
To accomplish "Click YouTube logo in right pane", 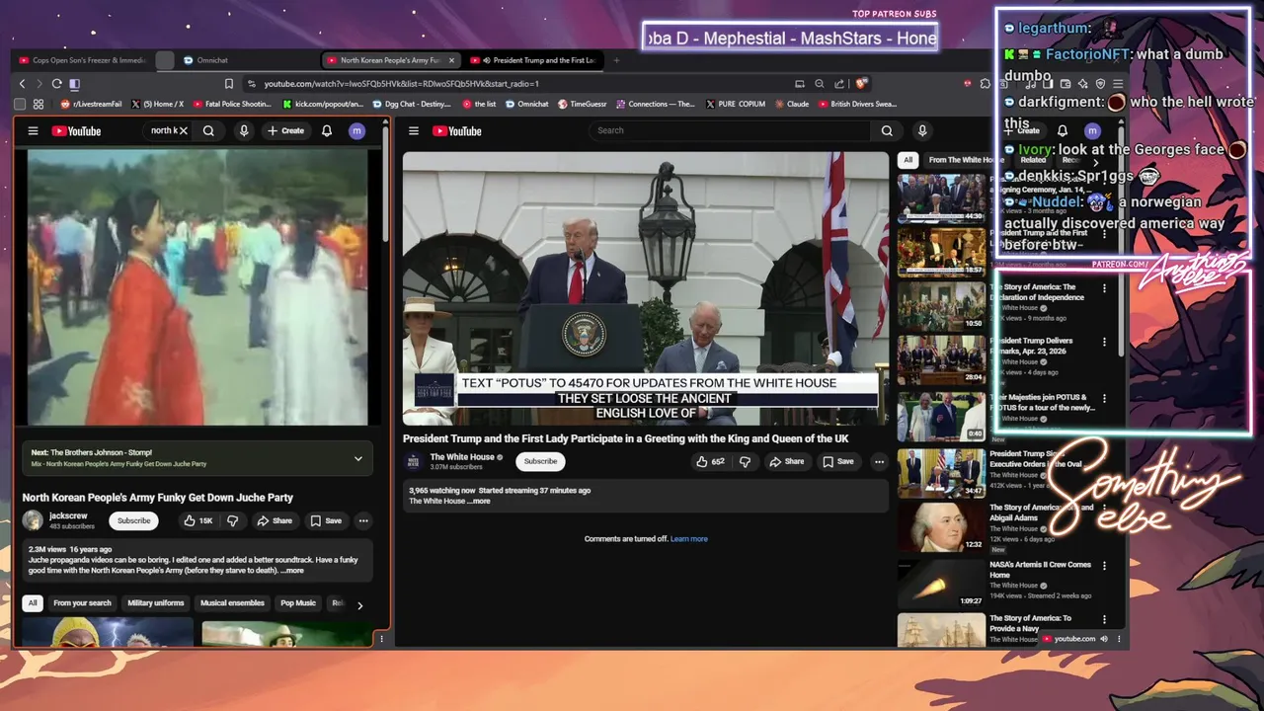I will coord(457,130).
